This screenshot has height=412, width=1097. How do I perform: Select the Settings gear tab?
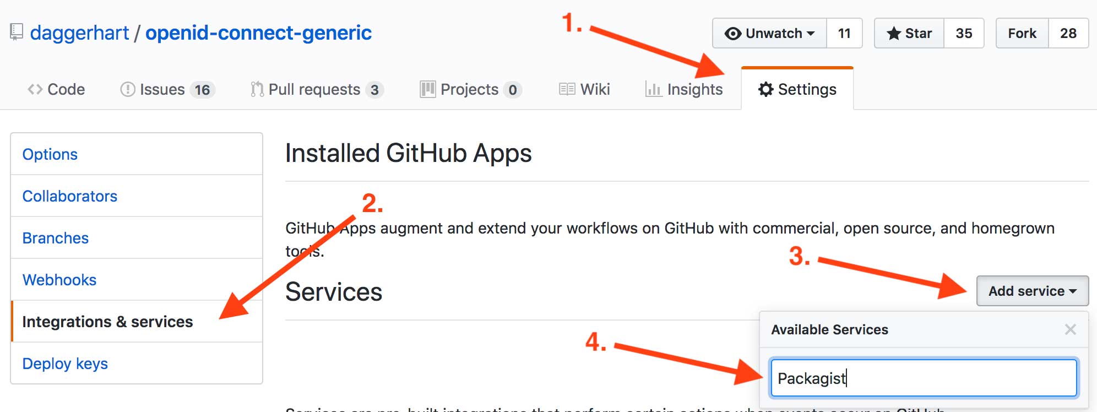tap(797, 89)
